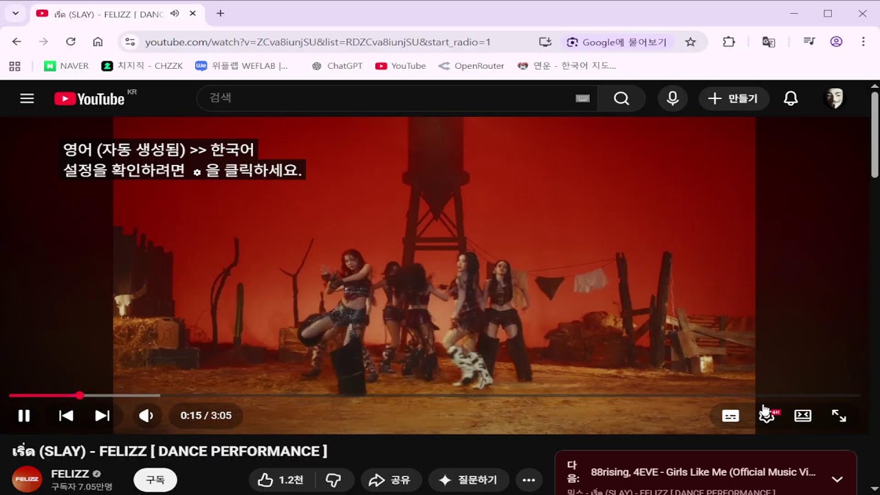Image resolution: width=880 pixels, height=495 pixels.
Task: Open the YouTube bookmark
Action: pyautogui.click(x=401, y=66)
